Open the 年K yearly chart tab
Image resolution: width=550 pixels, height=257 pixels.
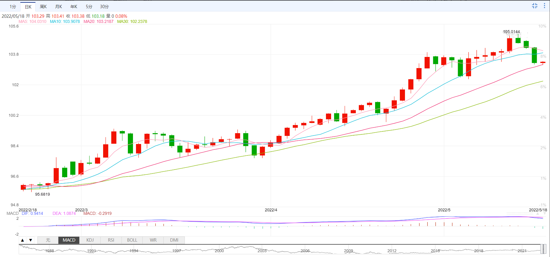[x=74, y=7]
